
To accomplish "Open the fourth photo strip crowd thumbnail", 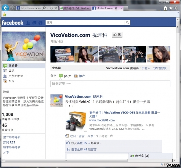I will [x=134, y=54].
